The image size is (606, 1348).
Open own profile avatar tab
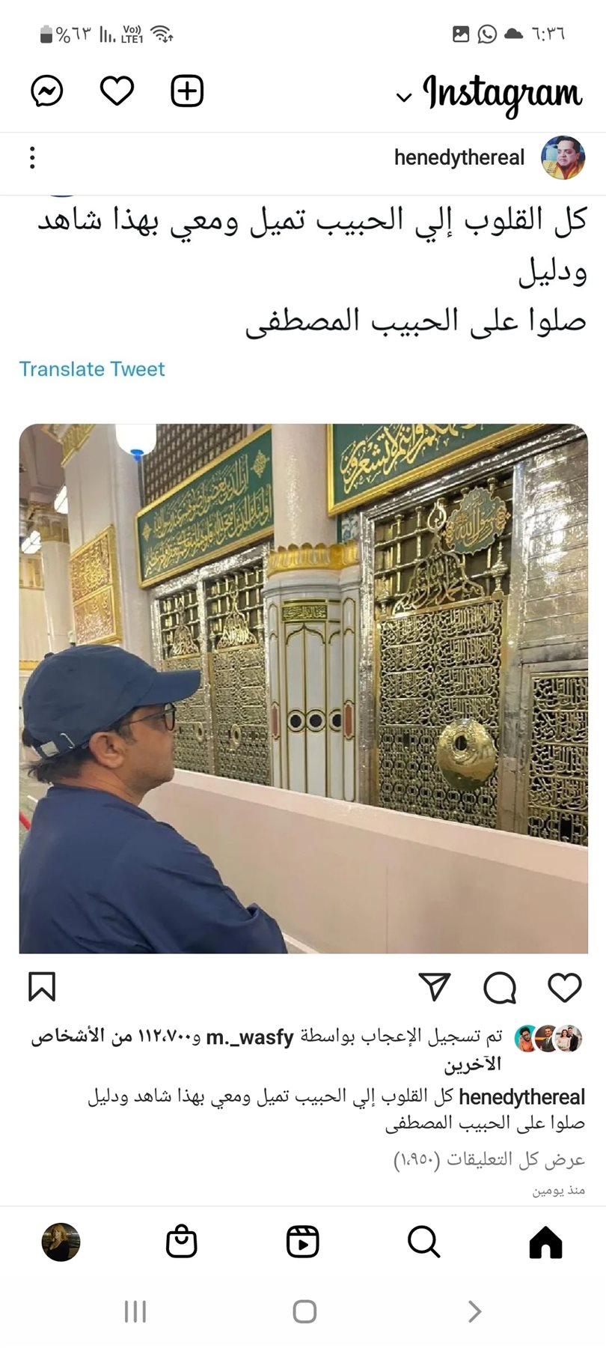point(61,1242)
